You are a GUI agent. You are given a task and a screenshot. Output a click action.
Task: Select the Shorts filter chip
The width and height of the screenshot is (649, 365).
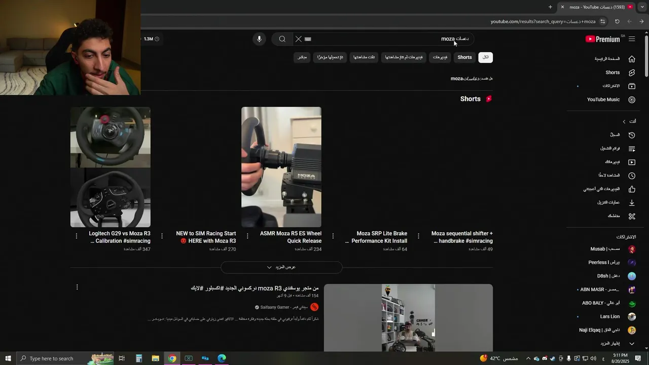[x=464, y=57]
